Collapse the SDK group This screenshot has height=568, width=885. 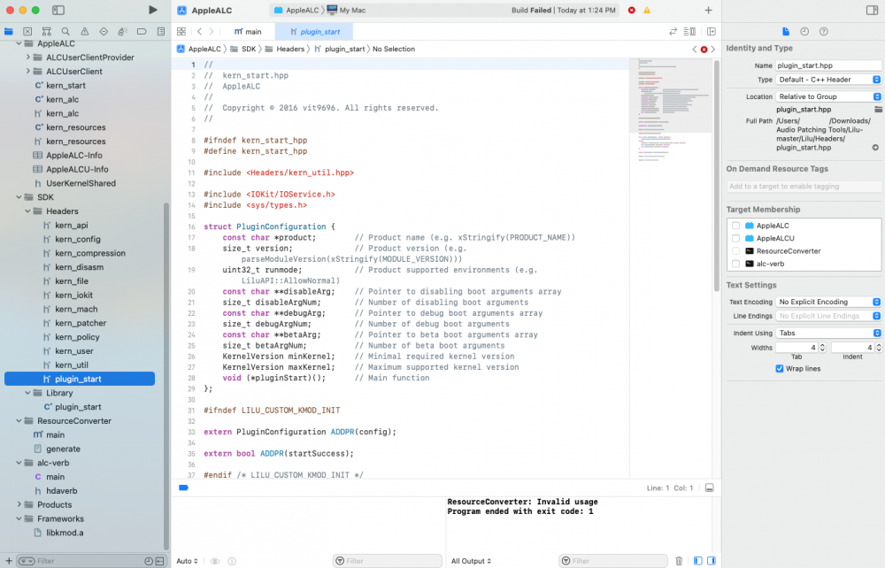[x=19, y=197]
